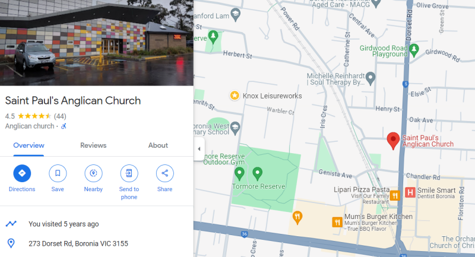Click the Girdwood Road Playground park marker
Viewport: 475px width, 257px height.
point(414,50)
